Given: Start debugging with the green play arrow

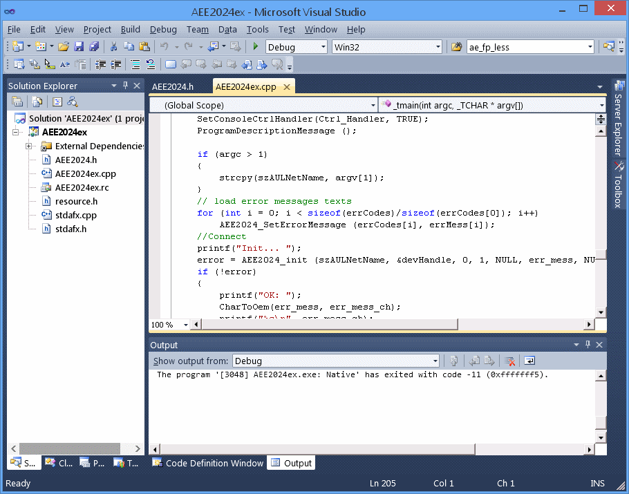Looking at the screenshot, I should (x=256, y=46).
